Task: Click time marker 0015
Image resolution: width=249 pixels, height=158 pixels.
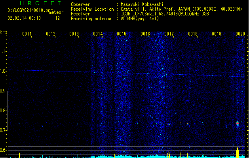Action: pos(122,34)
